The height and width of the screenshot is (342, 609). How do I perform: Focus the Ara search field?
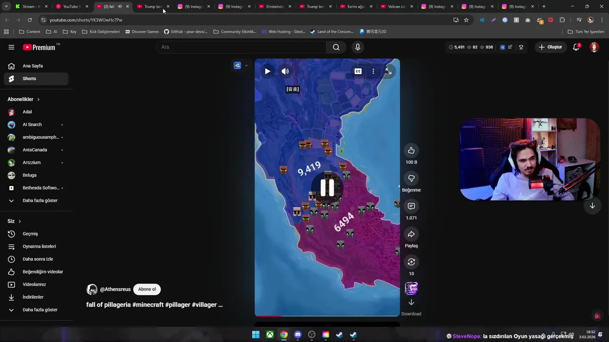click(242, 47)
